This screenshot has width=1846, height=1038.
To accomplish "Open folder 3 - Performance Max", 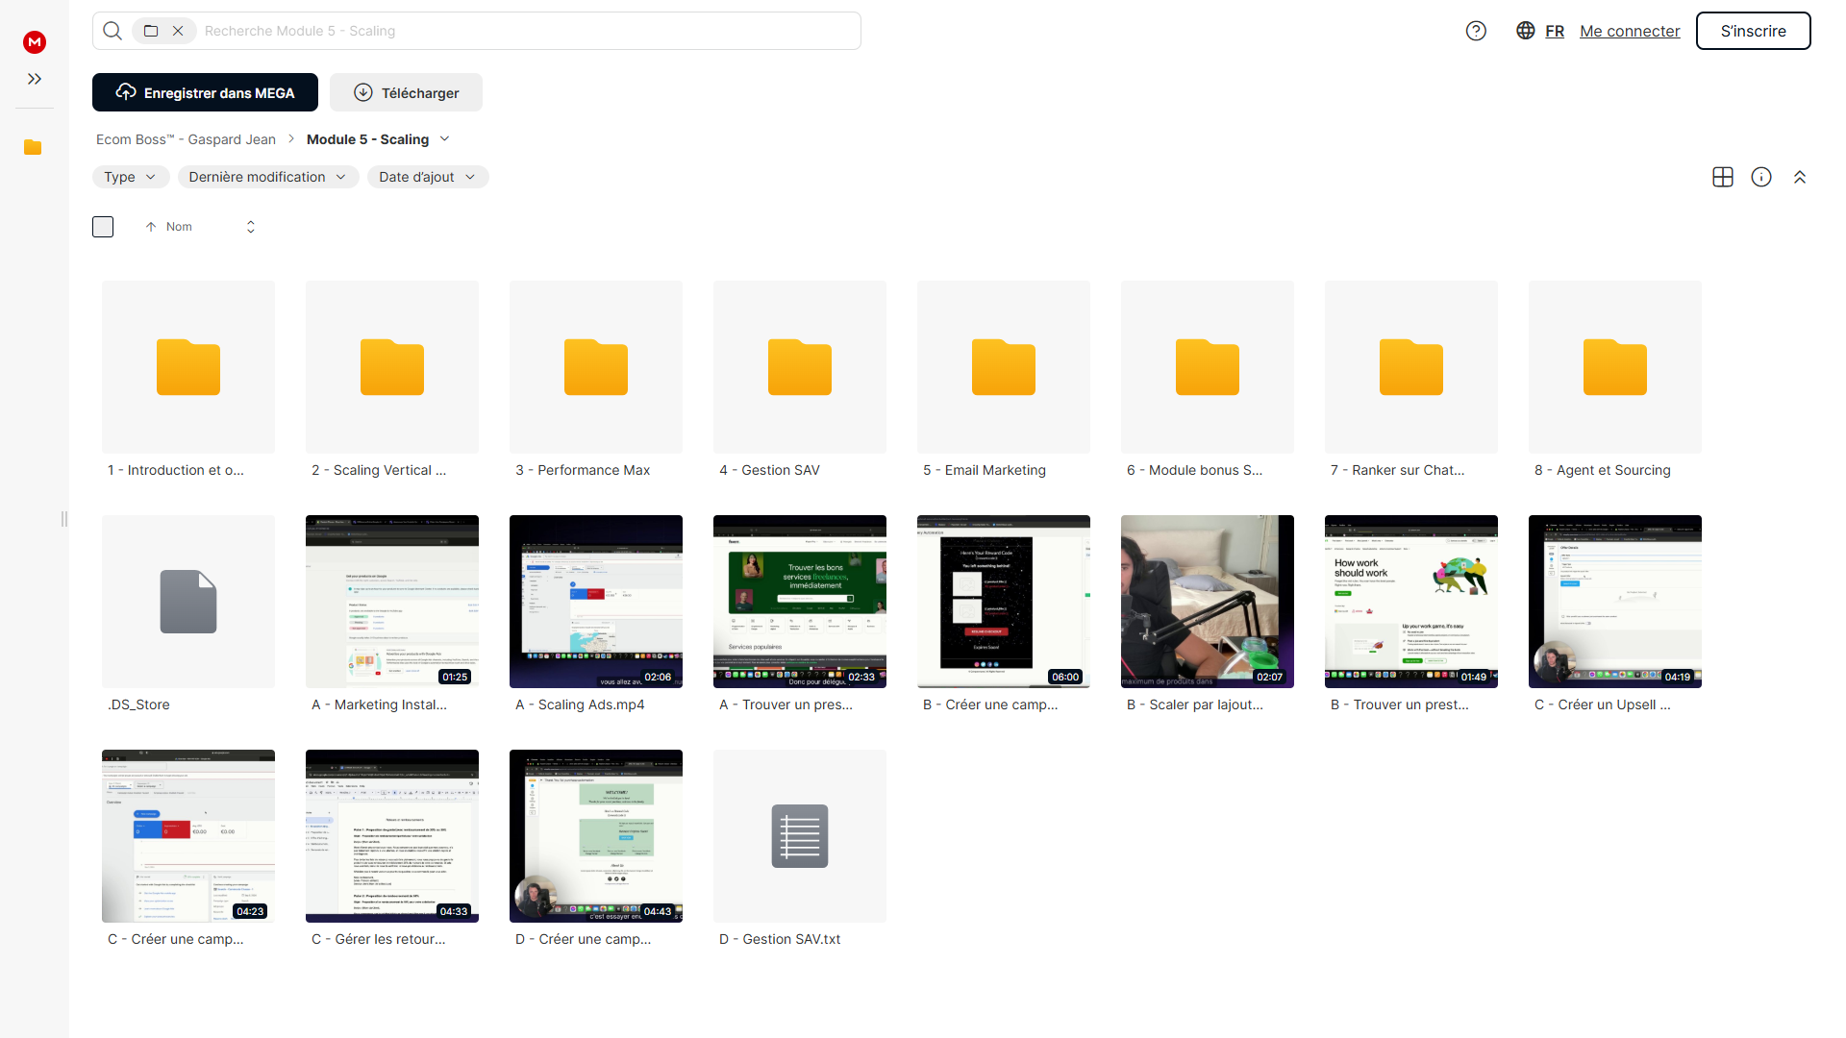I will (x=596, y=367).
